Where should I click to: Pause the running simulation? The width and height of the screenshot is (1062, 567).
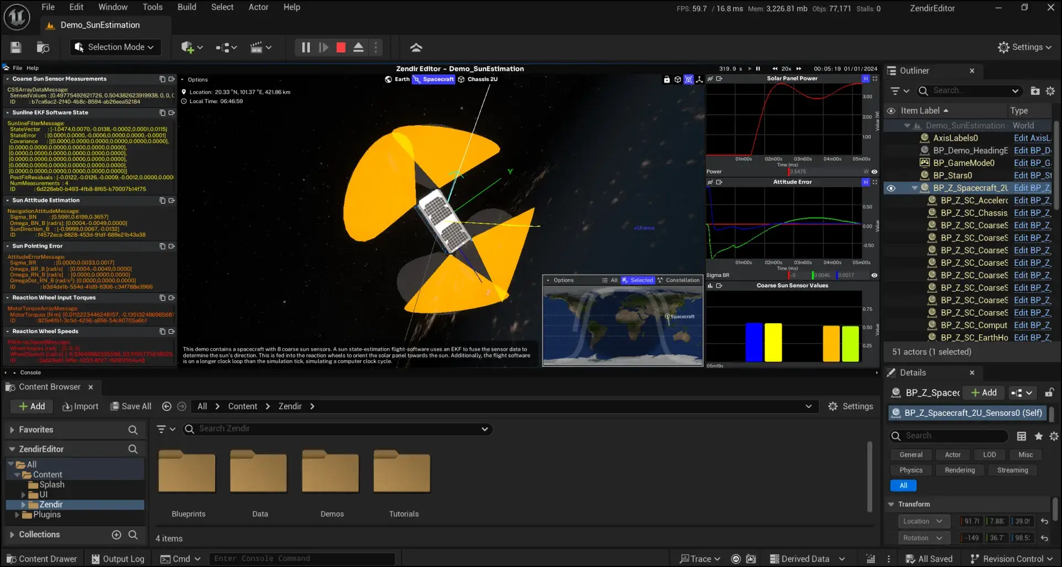(305, 47)
